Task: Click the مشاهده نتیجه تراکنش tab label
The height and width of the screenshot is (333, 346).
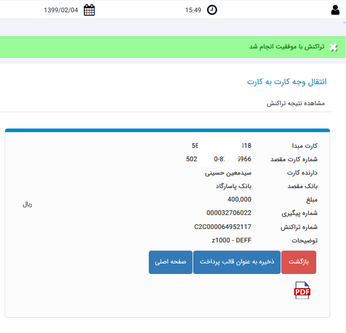Action: (x=296, y=103)
